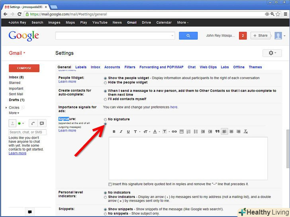The image size is (290, 217).
Task: Open the settings gear menu
Action: pyautogui.click(x=272, y=53)
